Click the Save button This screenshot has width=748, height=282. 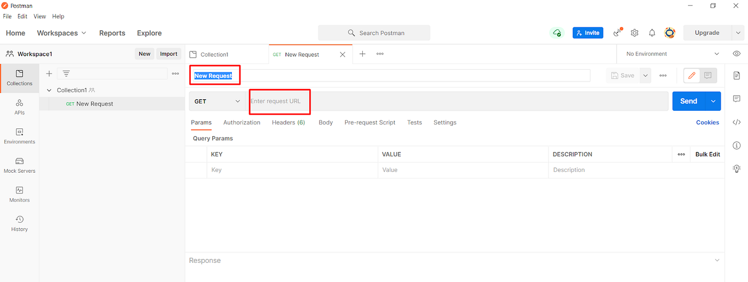pyautogui.click(x=623, y=76)
